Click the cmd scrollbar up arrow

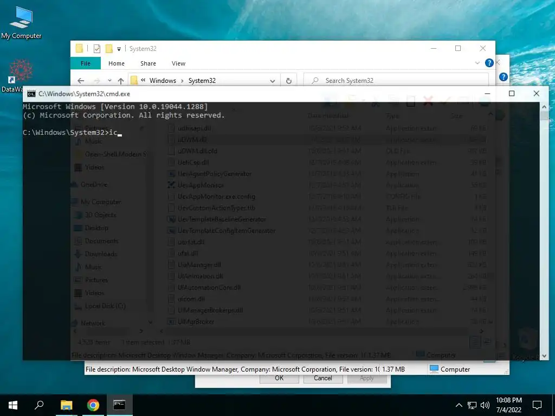(x=544, y=107)
